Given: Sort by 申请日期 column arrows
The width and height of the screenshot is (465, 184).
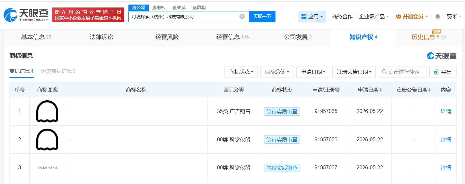Looking at the screenshot, I should pos(381,90).
